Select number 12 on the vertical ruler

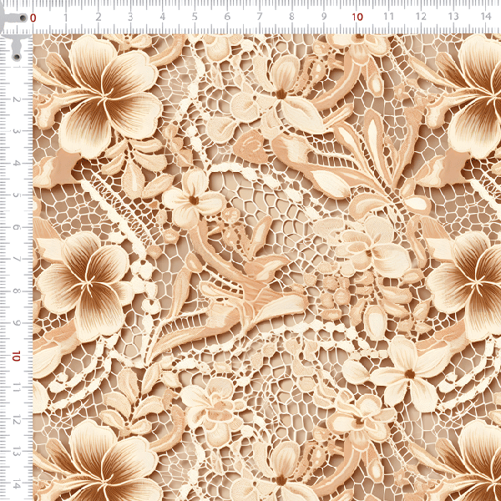click(16, 421)
